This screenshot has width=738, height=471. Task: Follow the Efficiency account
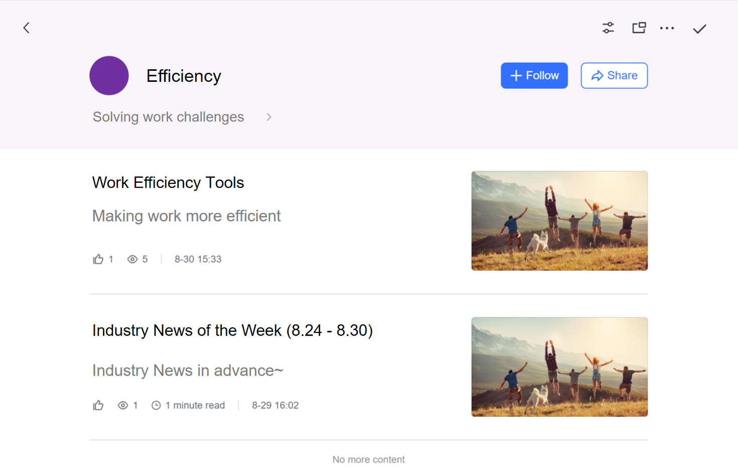pyautogui.click(x=534, y=75)
